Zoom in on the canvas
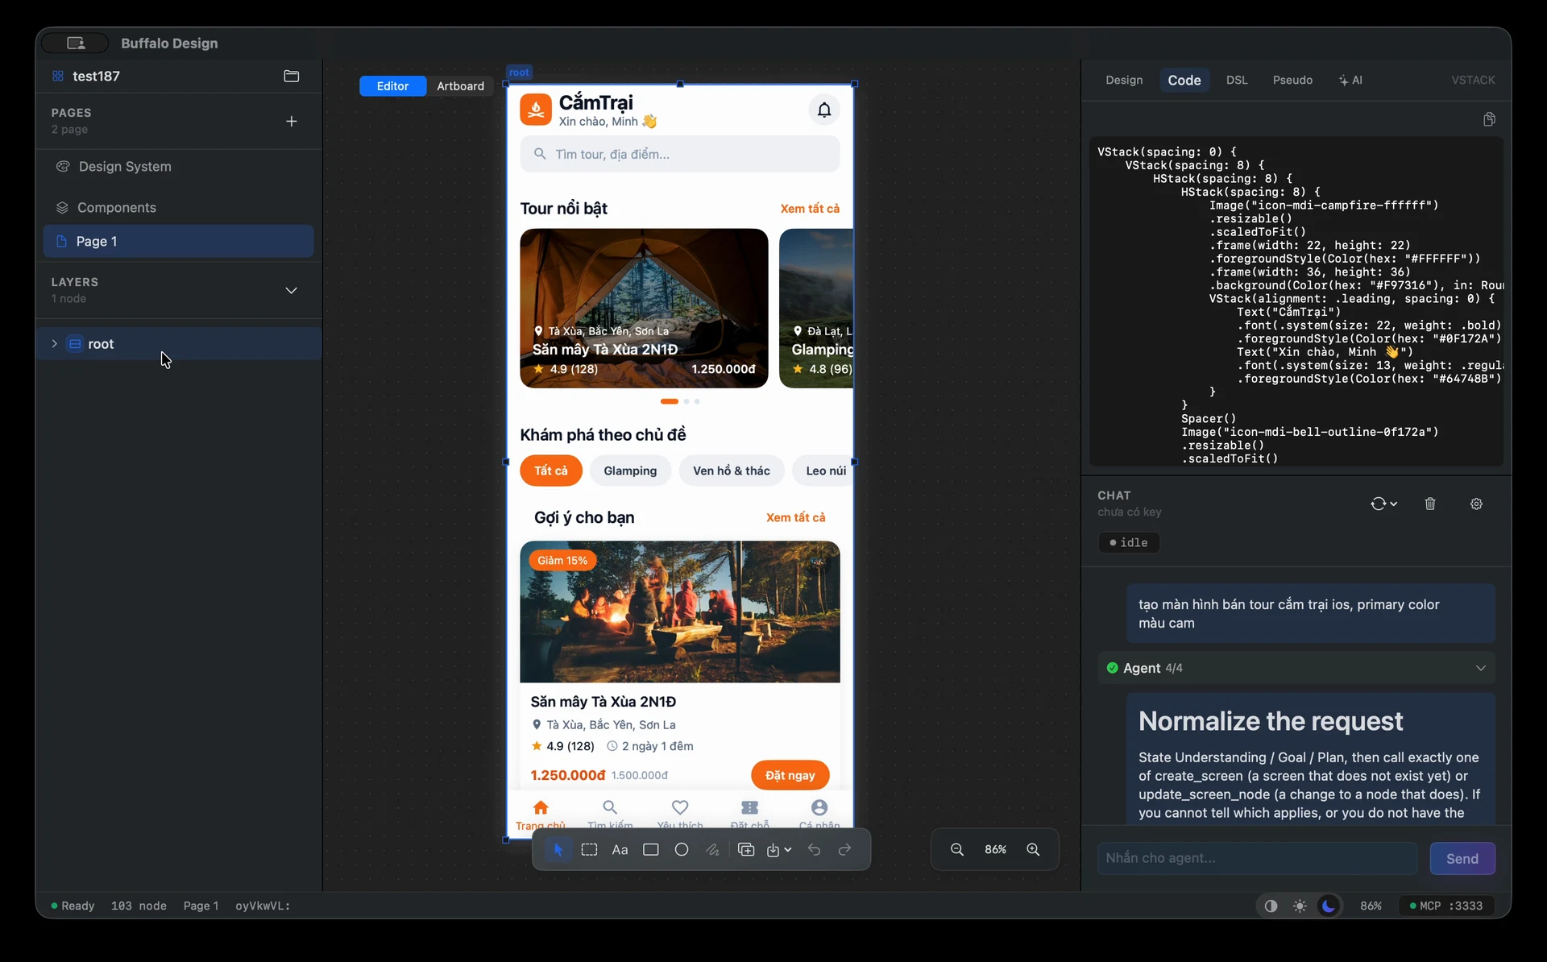Screen dimensions: 1547x962 1033,849
